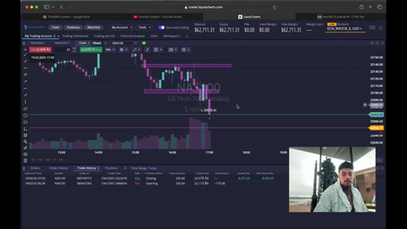Click the link drawings icon
The image size is (407, 229).
pyautogui.click(x=25, y=148)
